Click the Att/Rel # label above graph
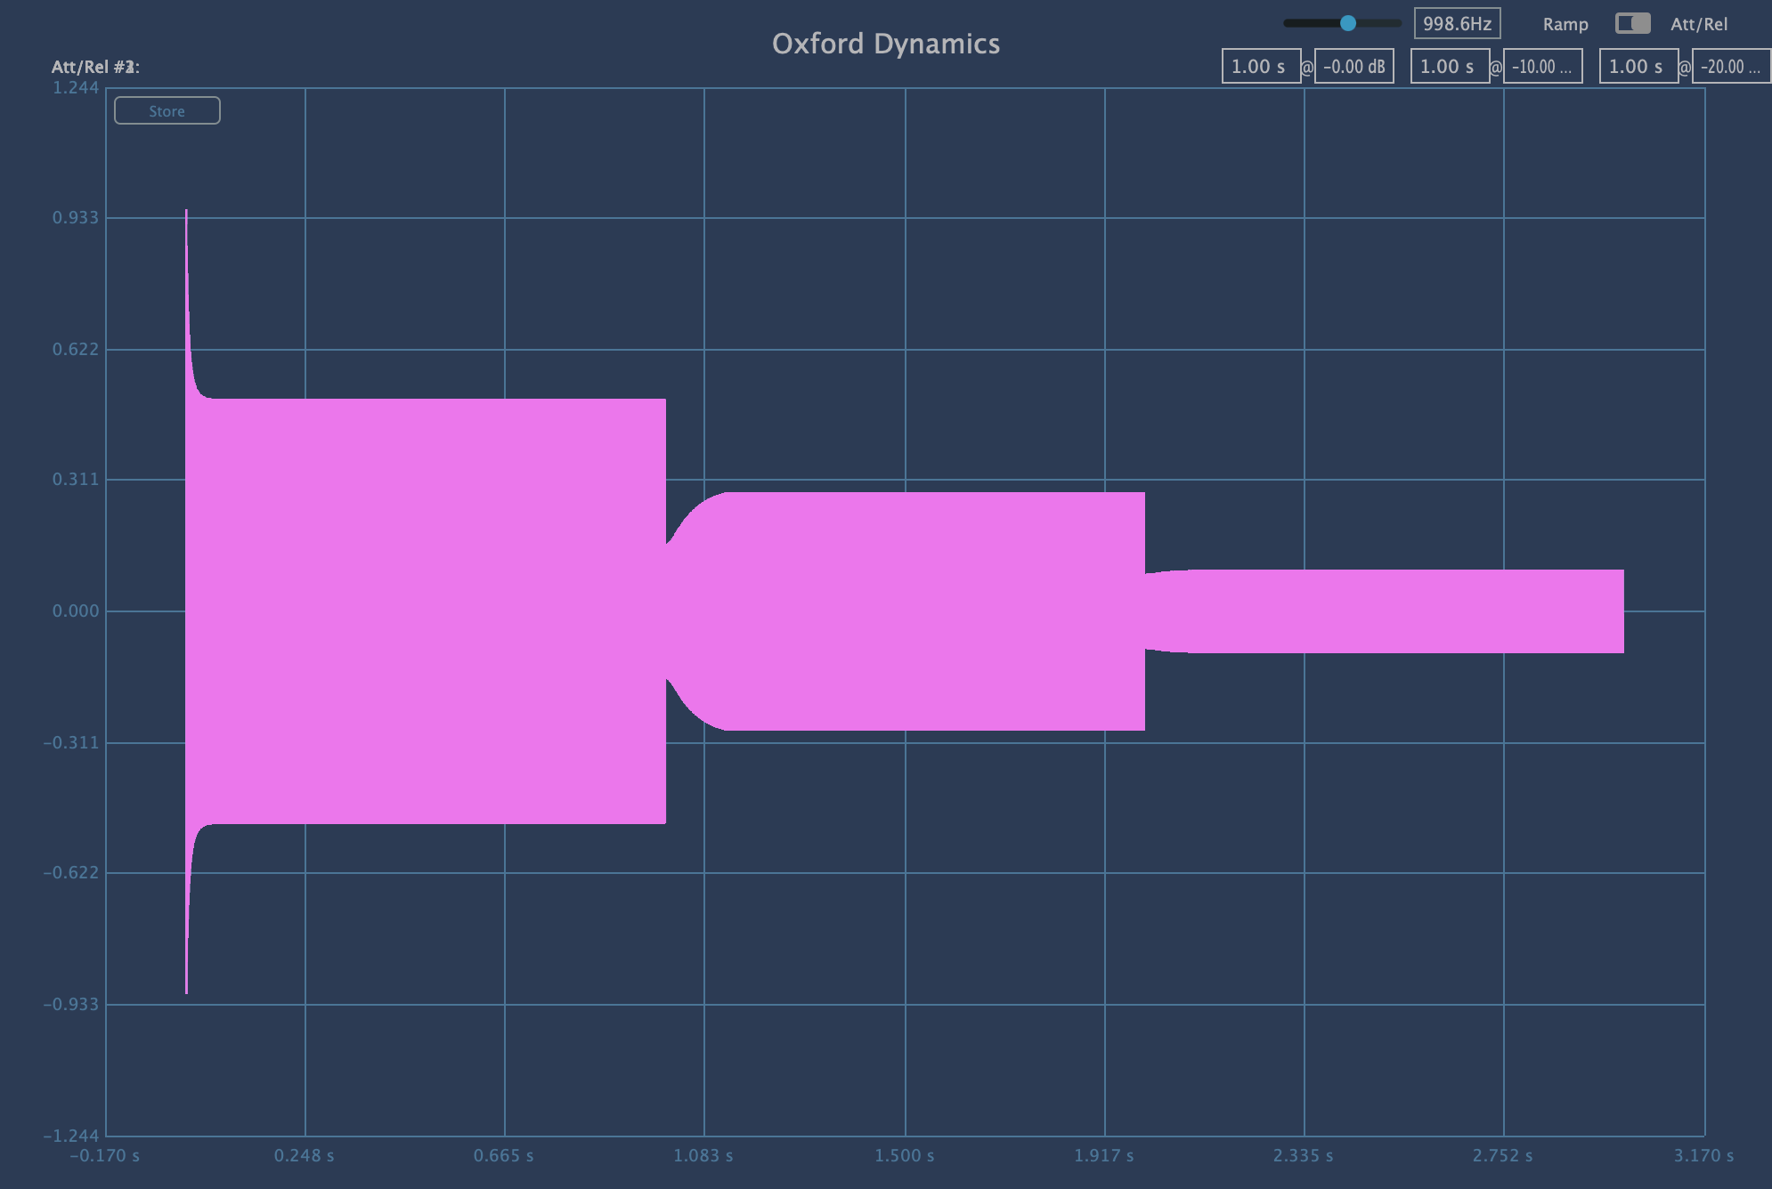 95,67
